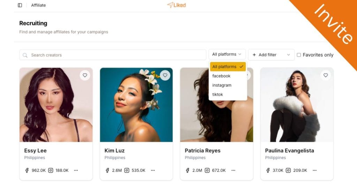Select facebook from the platform list
Screen dimensions: 357x186
coord(221,76)
